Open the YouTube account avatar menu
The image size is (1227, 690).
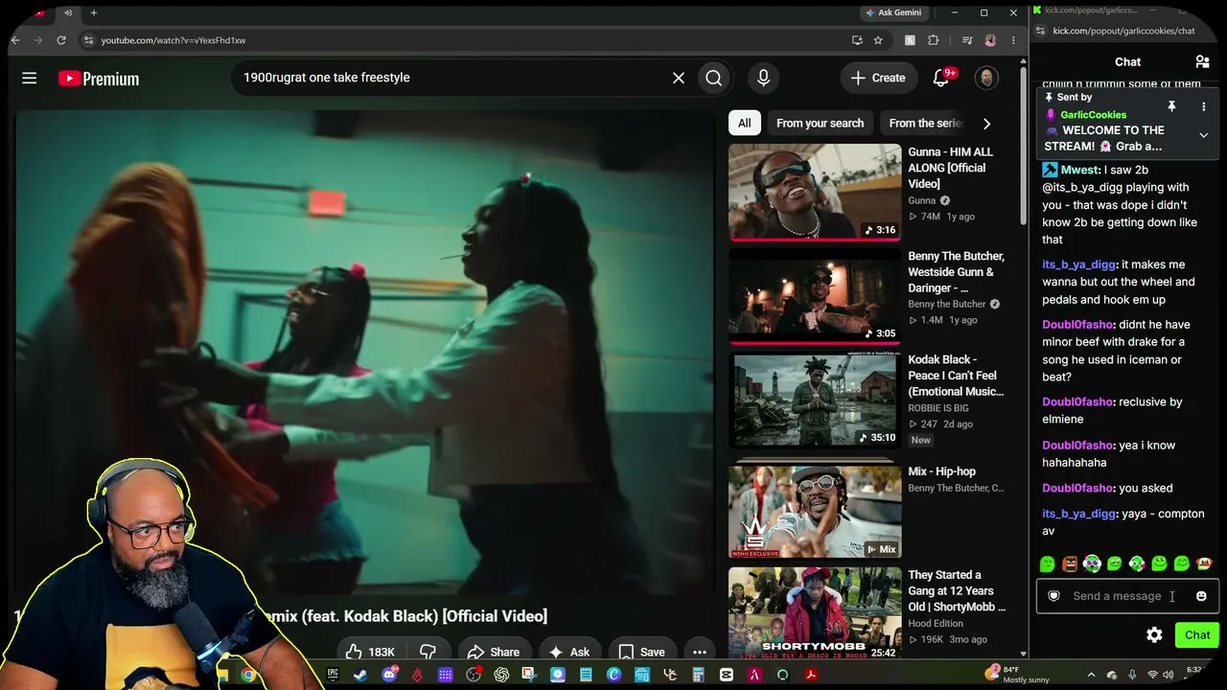tap(986, 79)
